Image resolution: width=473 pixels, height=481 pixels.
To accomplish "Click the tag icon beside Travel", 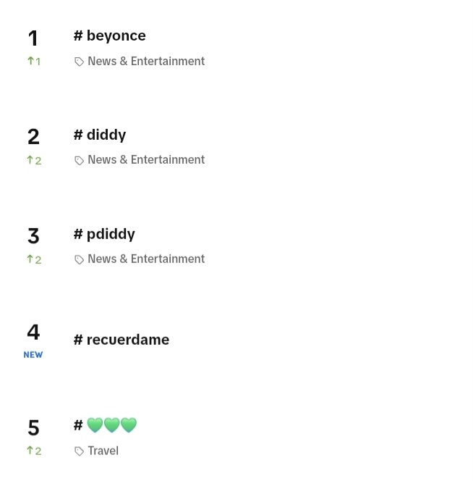I will [x=79, y=451].
